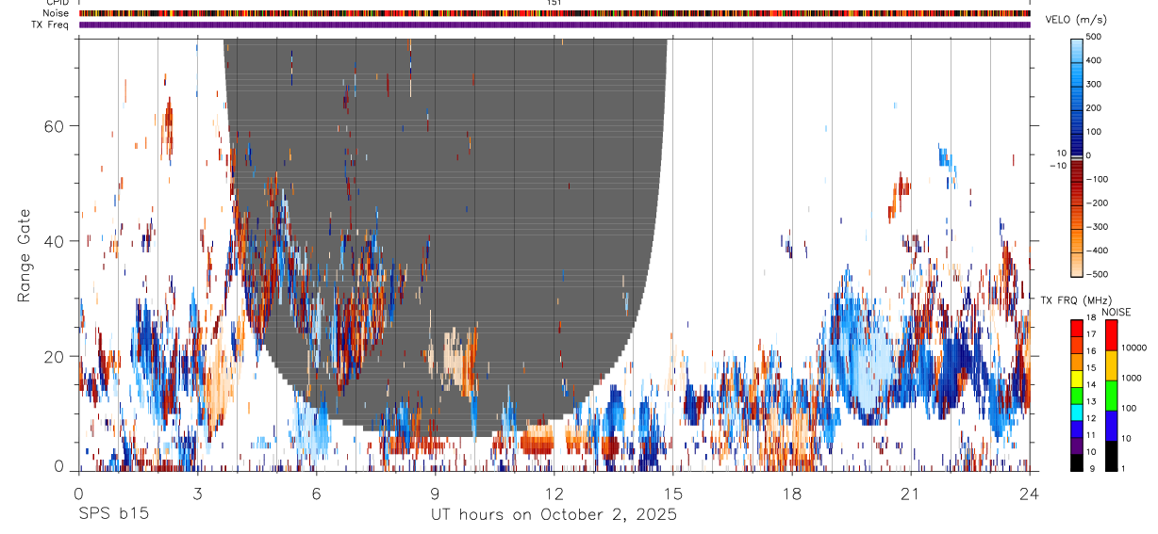Click the 15 tick label on UT hours axis
This screenshot has height=534, width=1158.
point(672,494)
